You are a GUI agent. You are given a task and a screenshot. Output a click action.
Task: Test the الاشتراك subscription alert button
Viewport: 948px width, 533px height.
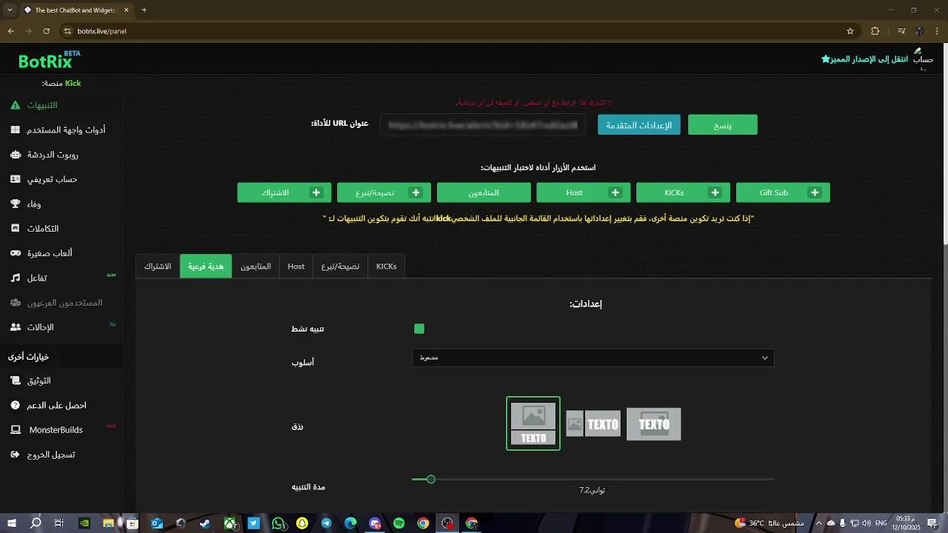click(x=284, y=192)
